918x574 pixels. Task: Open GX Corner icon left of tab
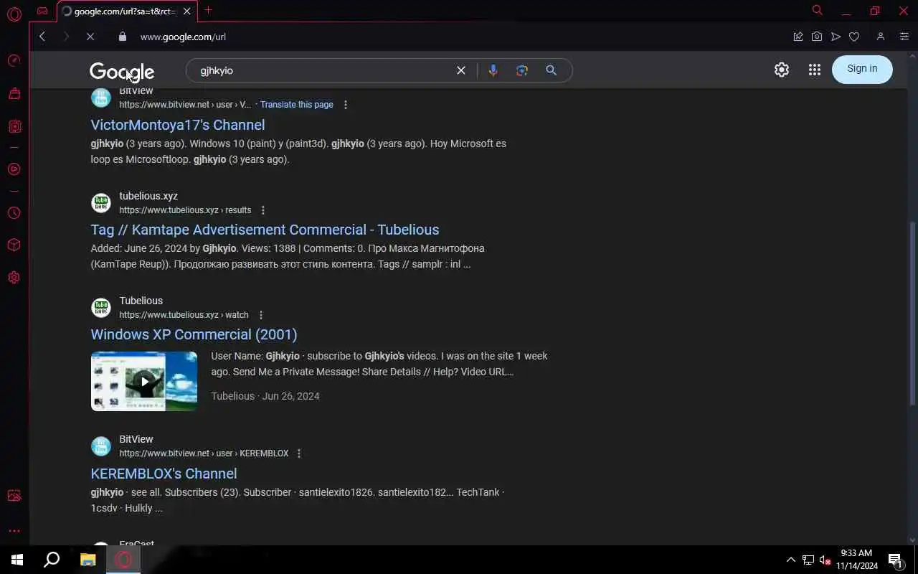coord(43,11)
